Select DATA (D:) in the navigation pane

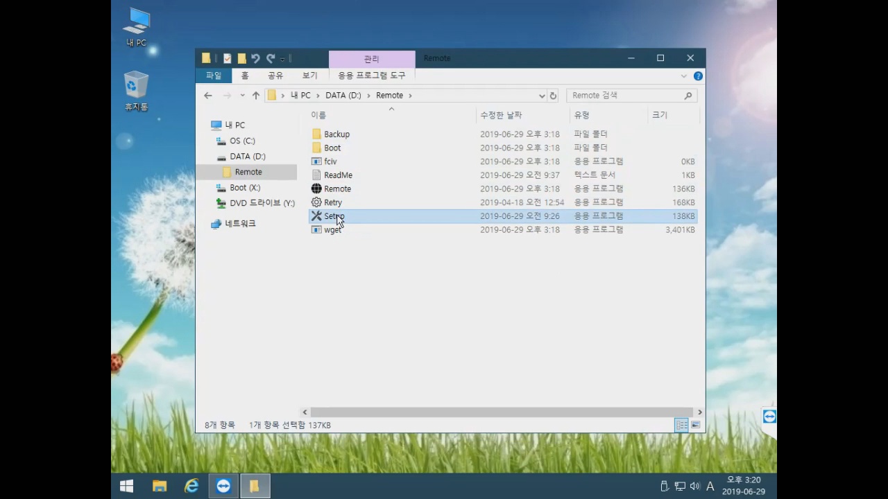point(248,157)
